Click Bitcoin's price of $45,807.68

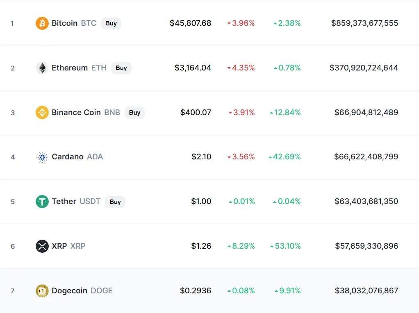(190, 23)
